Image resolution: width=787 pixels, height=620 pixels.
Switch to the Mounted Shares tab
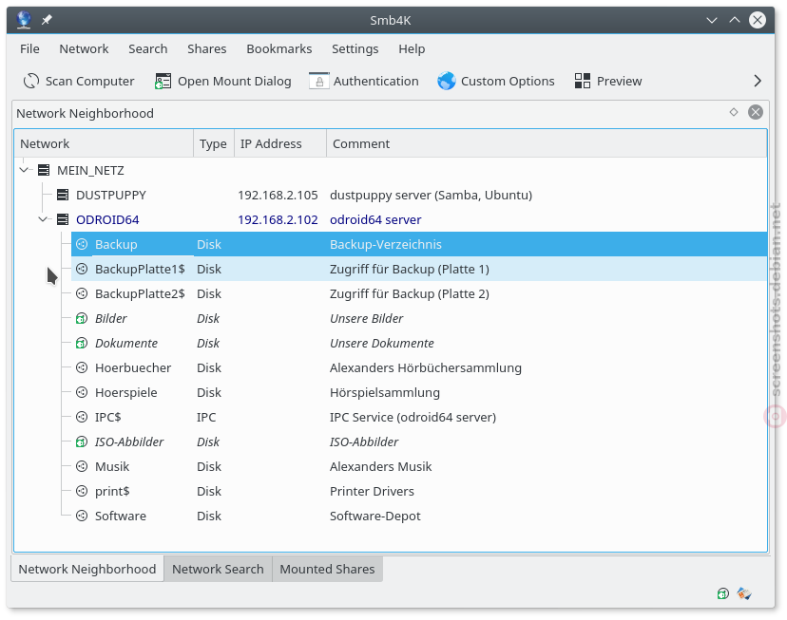pyautogui.click(x=327, y=569)
